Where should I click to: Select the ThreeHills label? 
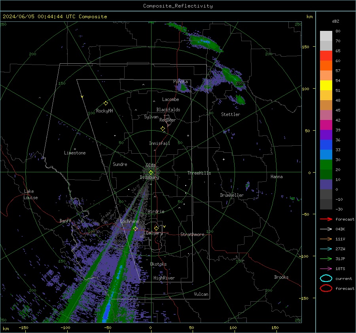tap(199, 173)
